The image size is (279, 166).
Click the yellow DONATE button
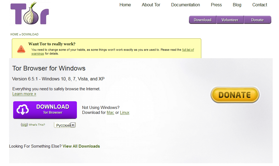(x=235, y=95)
